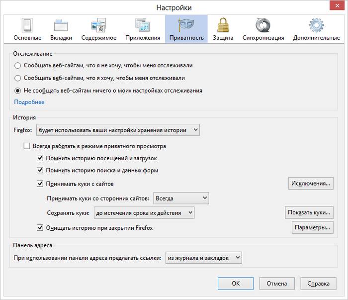Open the Приложения applications icon
The height and width of the screenshot is (300, 348).
pyautogui.click(x=142, y=25)
